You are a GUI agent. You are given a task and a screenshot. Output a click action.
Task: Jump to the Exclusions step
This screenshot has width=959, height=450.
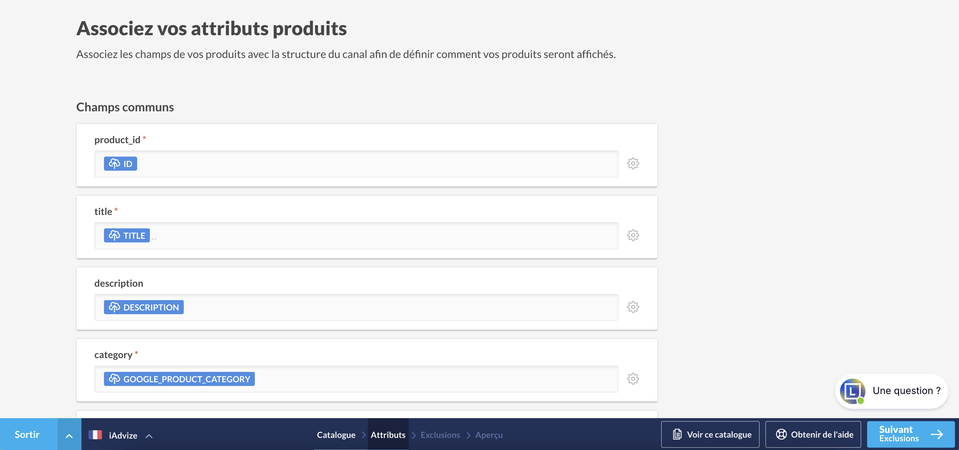click(x=440, y=435)
